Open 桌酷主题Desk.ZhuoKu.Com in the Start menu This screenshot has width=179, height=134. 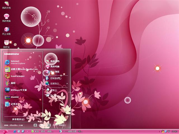[22, 69]
